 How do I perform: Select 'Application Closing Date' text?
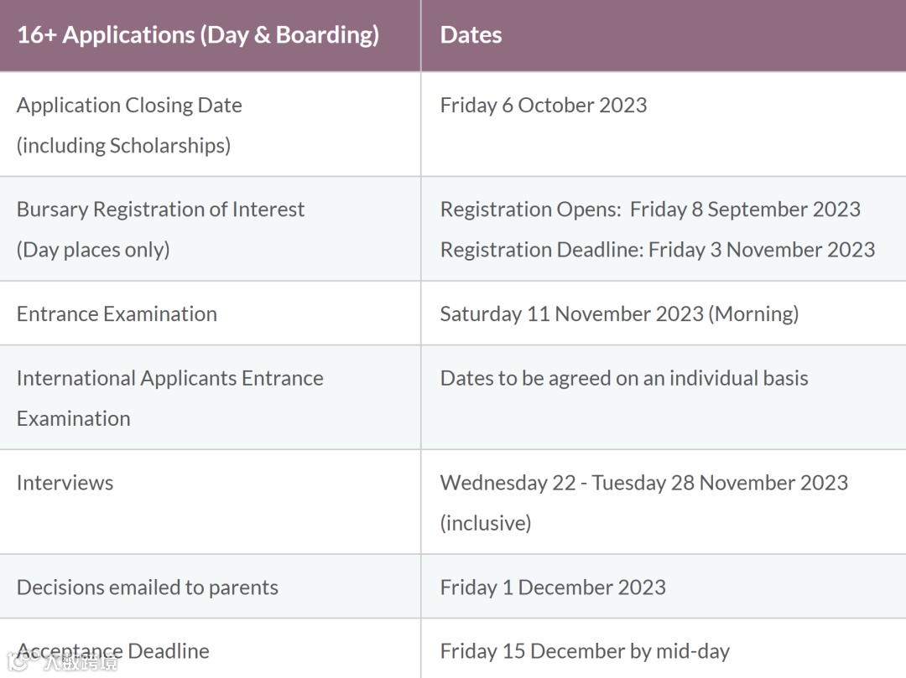[x=129, y=106]
